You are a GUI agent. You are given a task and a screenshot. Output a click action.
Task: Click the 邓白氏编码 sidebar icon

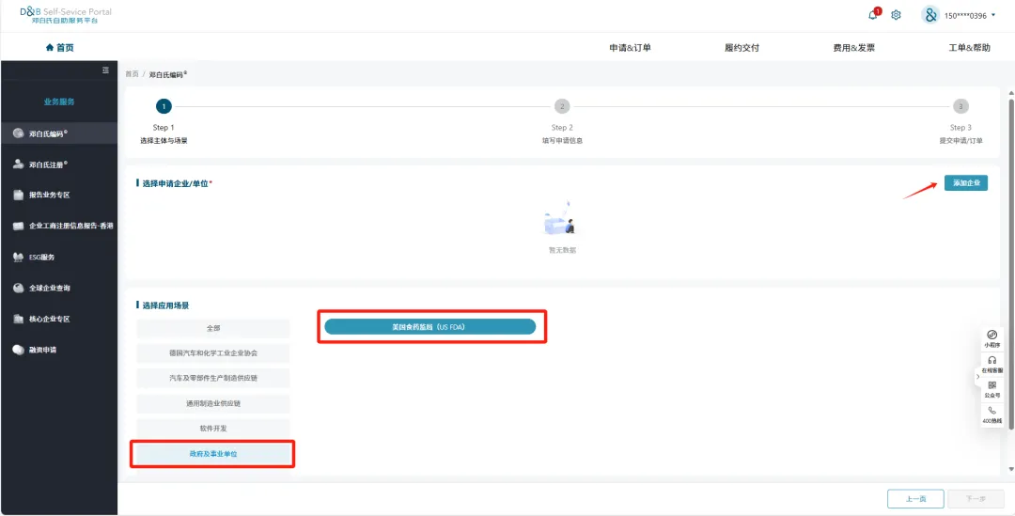pyautogui.click(x=18, y=133)
